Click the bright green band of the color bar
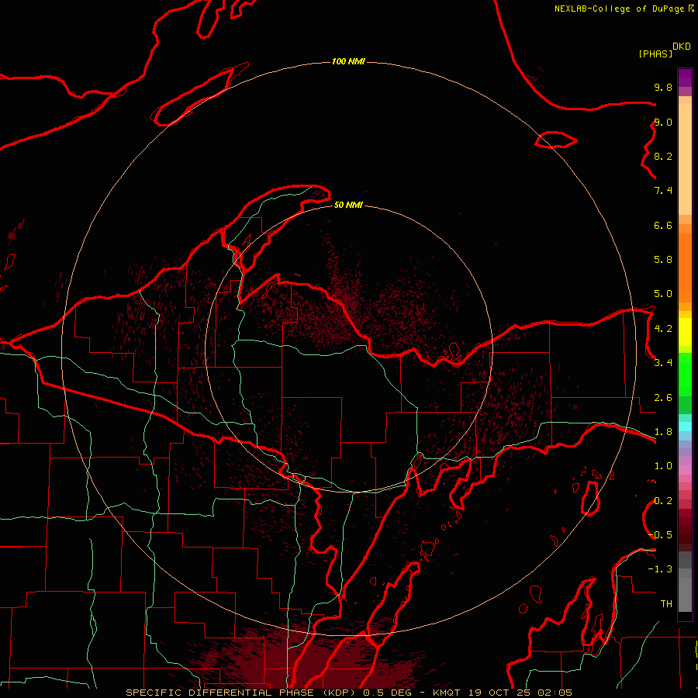 pyautogui.click(x=685, y=375)
